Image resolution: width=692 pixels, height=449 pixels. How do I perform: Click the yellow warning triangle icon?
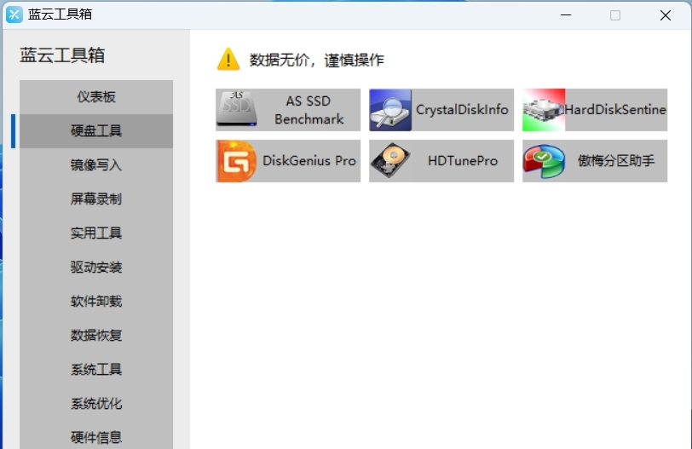(x=228, y=59)
